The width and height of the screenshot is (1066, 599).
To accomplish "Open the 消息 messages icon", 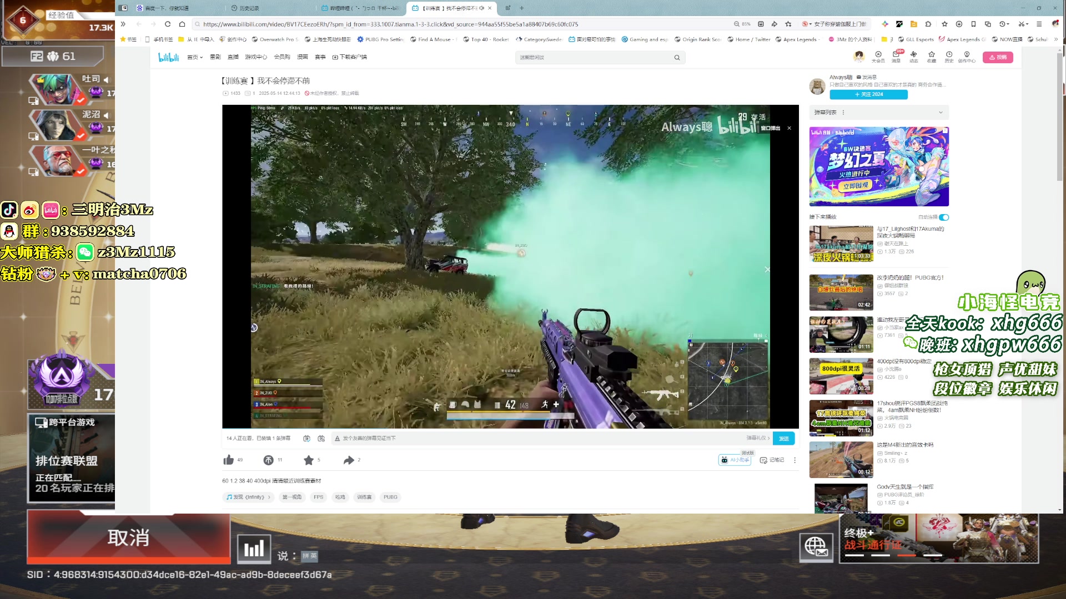I will [x=896, y=57].
